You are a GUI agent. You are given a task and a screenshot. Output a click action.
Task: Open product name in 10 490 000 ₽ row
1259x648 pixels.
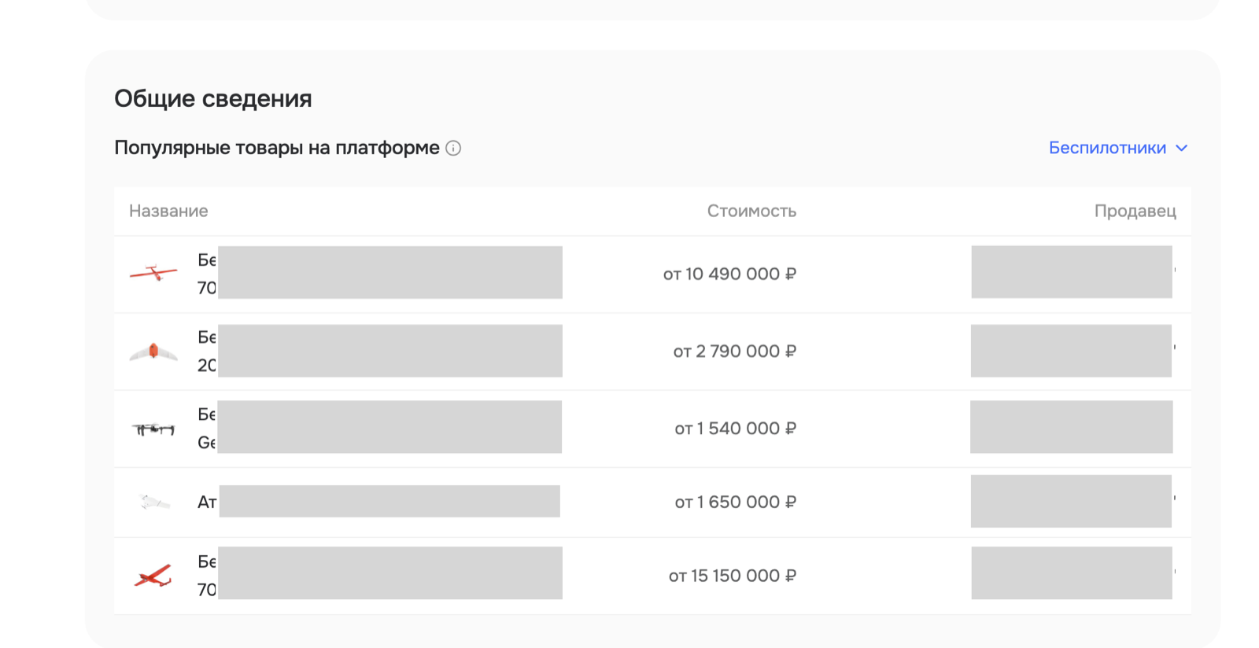380,273
